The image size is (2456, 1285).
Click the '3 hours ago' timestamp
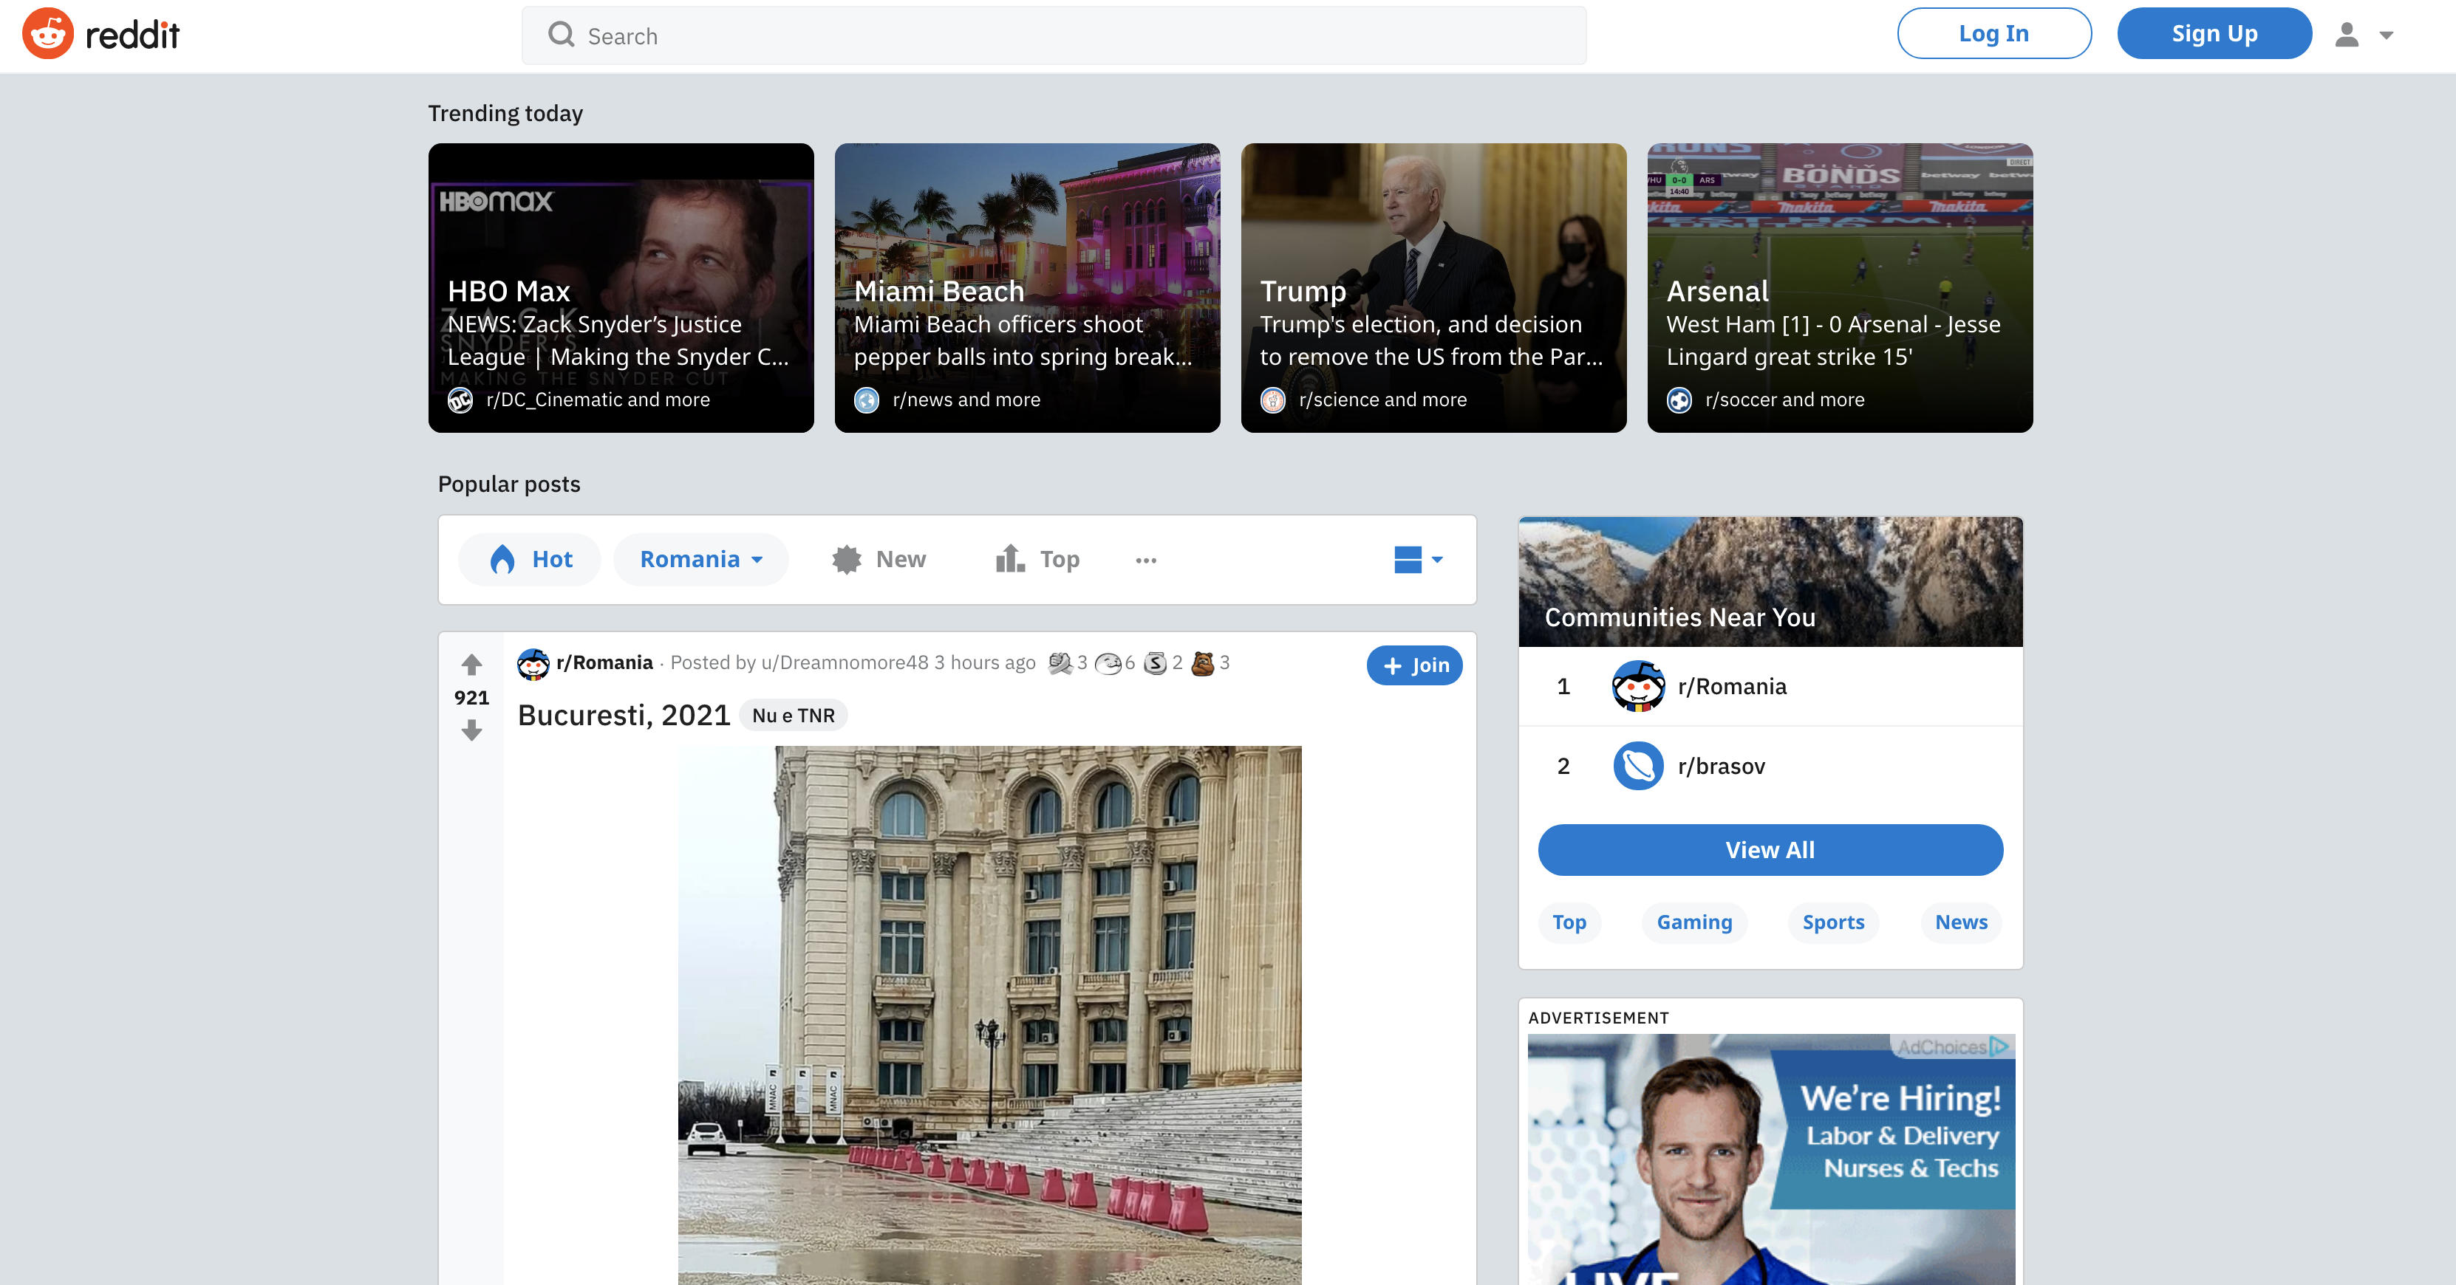pos(984,662)
